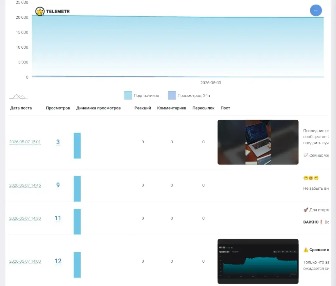The image size is (336, 286).
Task: Click the small line chart icon
Action: click(18, 97)
